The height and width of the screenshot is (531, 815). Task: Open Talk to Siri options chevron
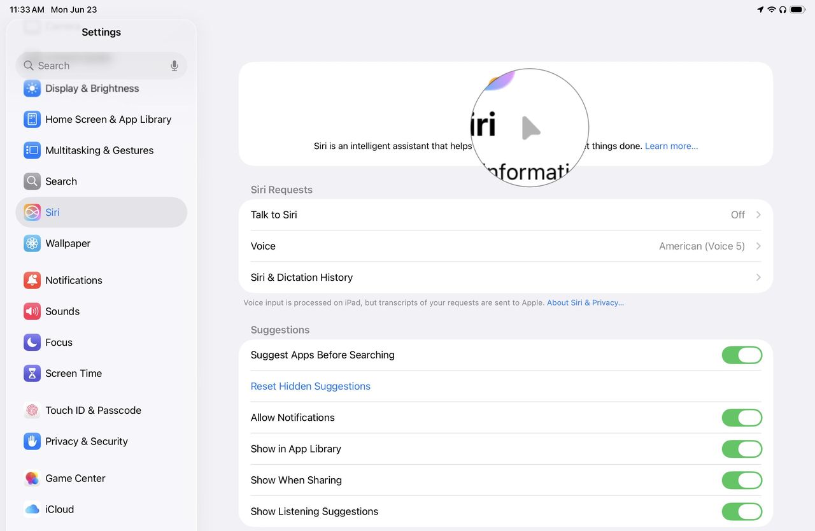[758, 215]
